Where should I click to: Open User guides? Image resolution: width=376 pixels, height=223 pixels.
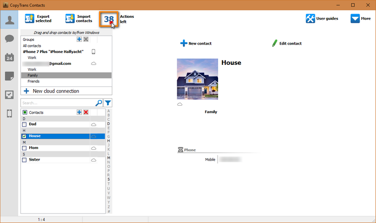coord(322,18)
